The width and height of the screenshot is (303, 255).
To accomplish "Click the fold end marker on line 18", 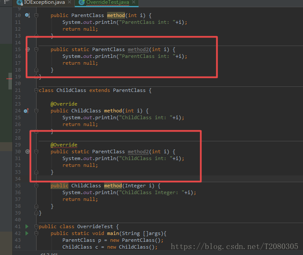I will 36,70.
